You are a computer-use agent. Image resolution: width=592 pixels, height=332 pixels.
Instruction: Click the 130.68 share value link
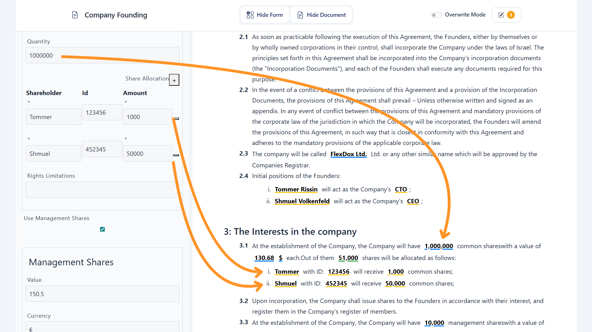(264, 258)
